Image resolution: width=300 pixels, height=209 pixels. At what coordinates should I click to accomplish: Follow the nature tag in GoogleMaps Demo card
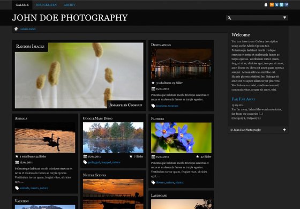pos(116,162)
